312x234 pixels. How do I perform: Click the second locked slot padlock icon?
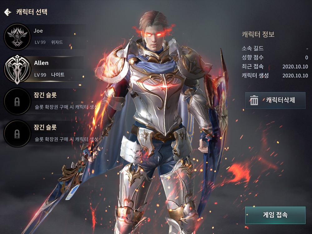(x=17, y=134)
